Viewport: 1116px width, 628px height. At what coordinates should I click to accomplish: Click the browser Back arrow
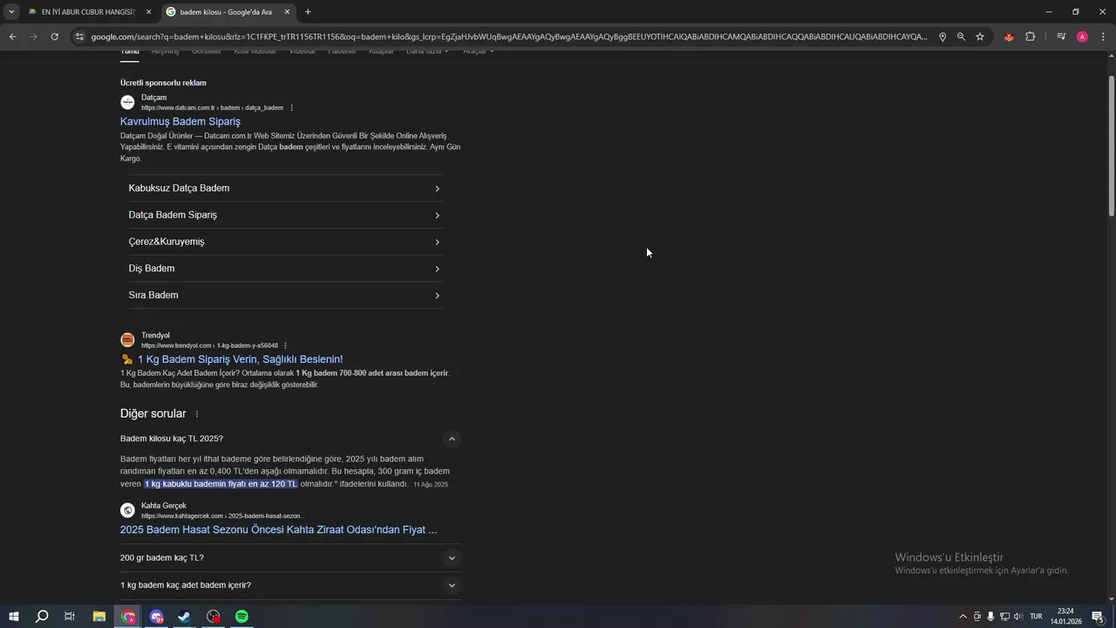pos(12,37)
